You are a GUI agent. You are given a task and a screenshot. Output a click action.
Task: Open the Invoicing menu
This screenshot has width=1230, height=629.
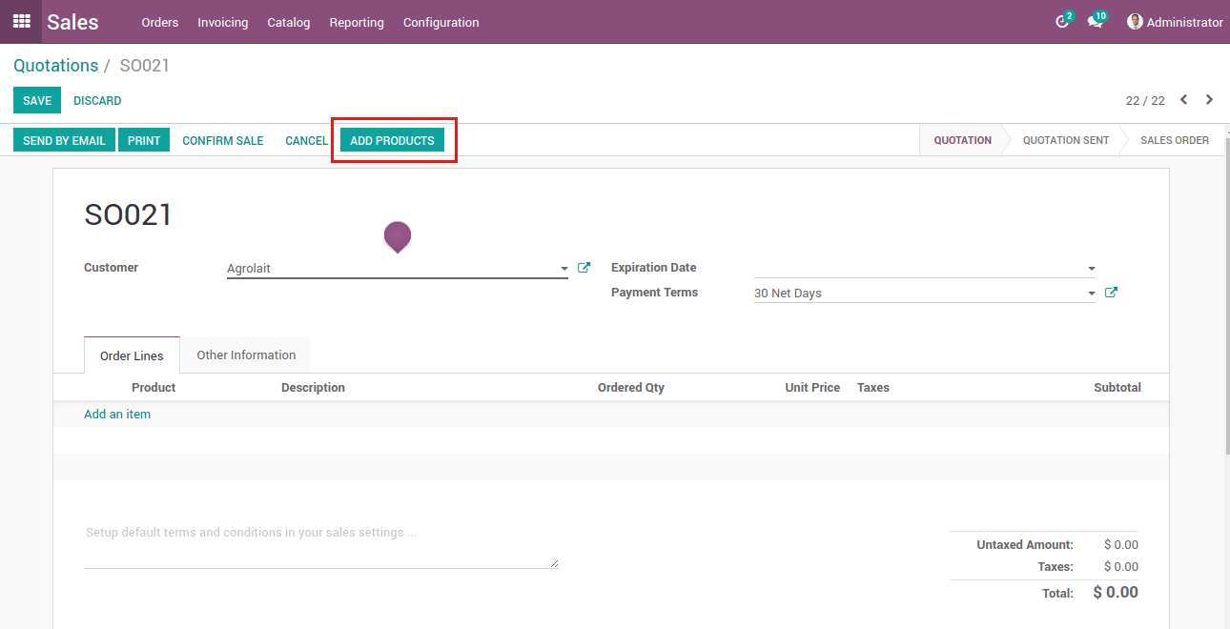(x=223, y=22)
